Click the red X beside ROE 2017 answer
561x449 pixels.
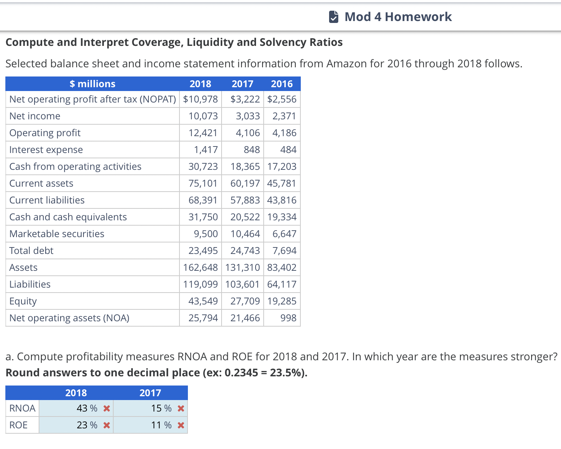181,425
